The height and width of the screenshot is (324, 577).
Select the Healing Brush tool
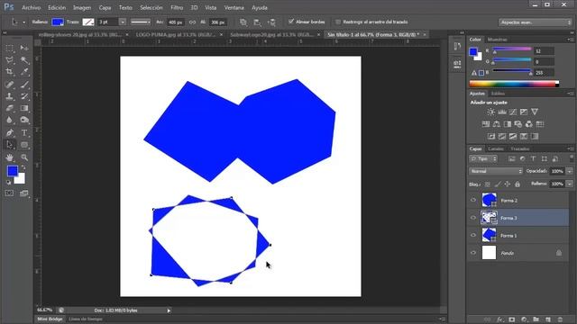pyautogui.click(x=10, y=85)
